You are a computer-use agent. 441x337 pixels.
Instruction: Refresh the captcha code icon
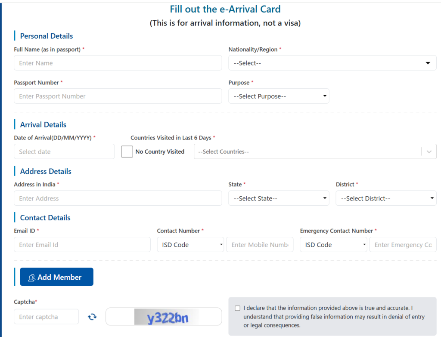tap(92, 317)
